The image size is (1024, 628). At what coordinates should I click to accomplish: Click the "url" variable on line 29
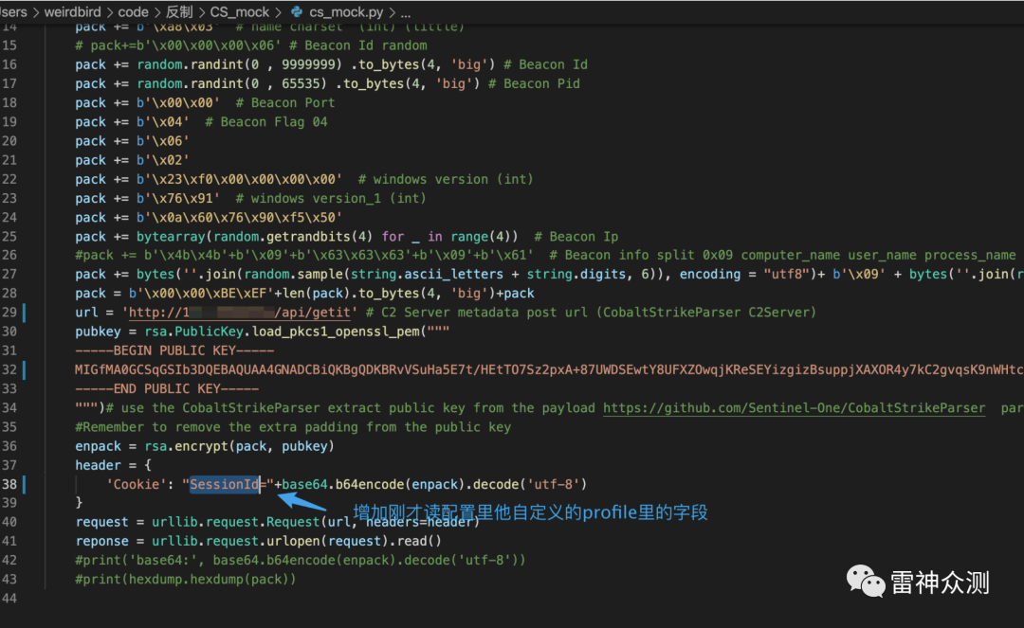pyautogui.click(x=86, y=313)
